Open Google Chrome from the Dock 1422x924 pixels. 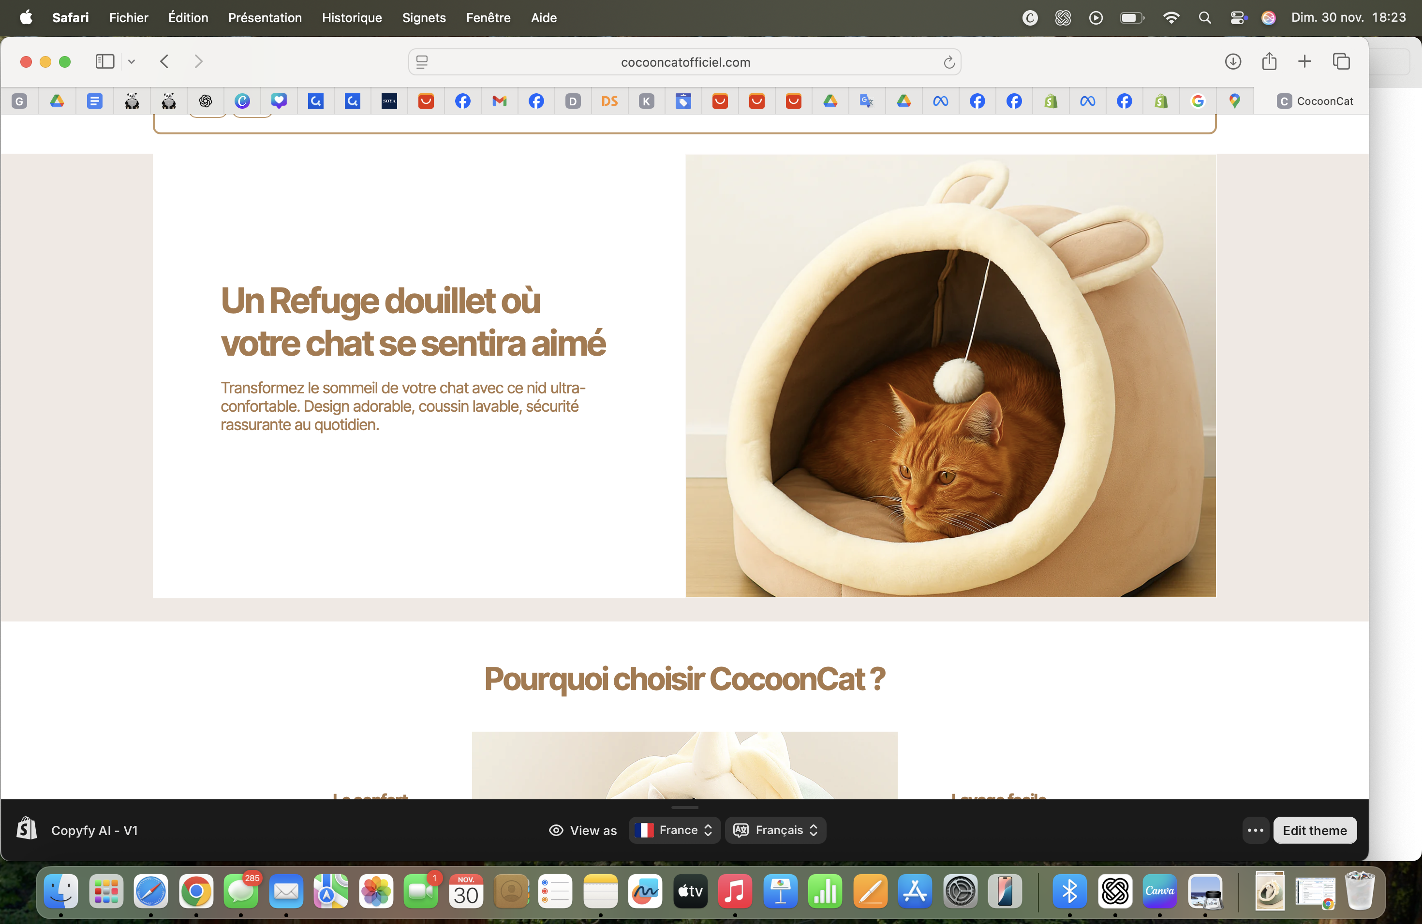(196, 892)
